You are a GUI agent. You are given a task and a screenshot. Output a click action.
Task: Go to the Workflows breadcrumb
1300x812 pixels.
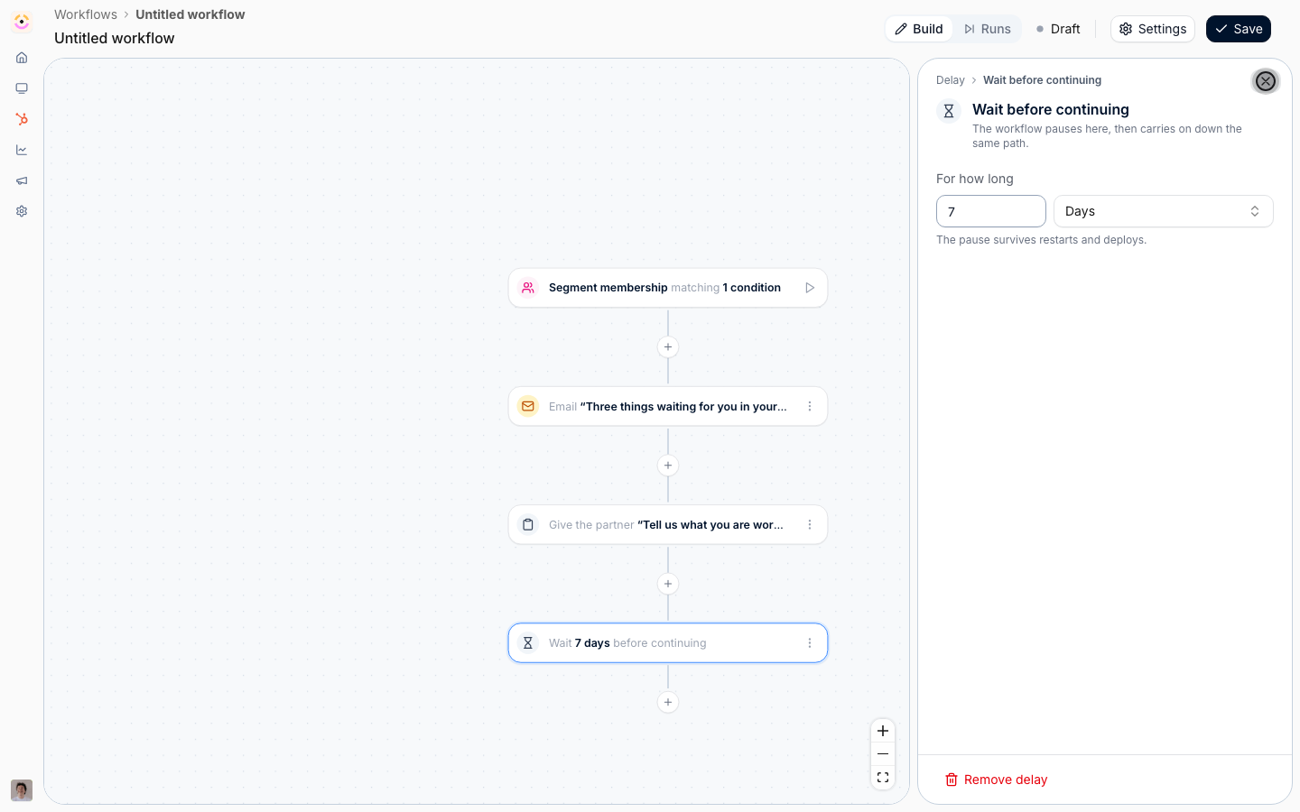coord(86,14)
